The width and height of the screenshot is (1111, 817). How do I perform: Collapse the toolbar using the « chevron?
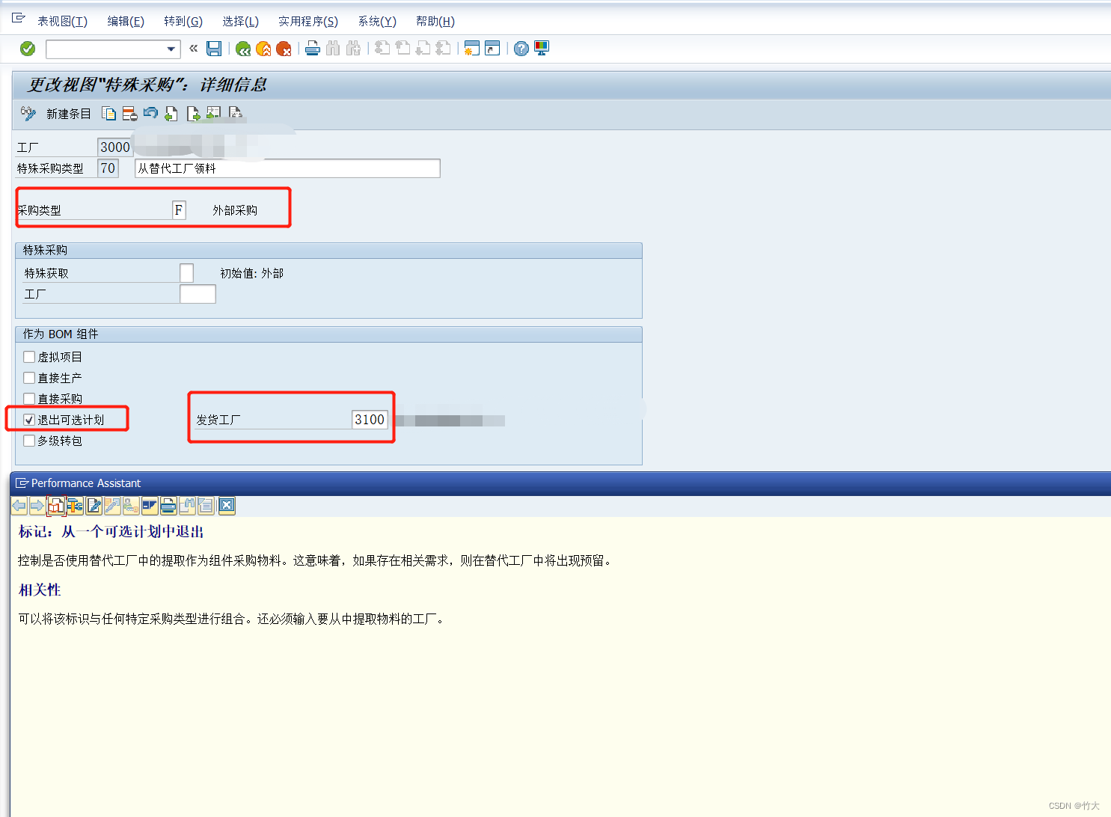click(x=193, y=49)
